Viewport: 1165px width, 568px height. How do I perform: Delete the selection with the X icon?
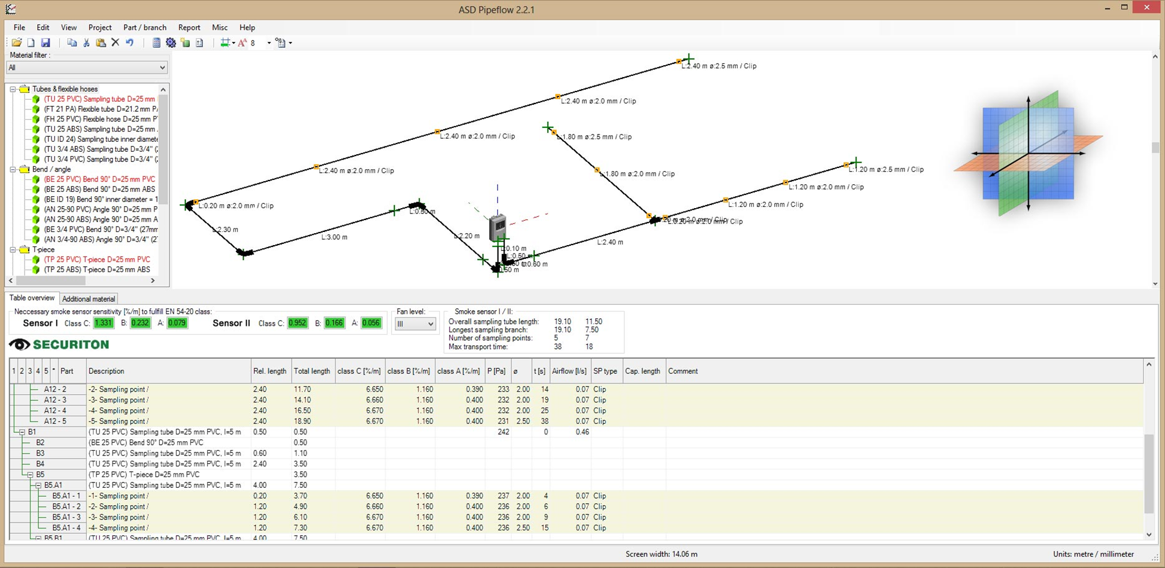pyautogui.click(x=116, y=43)
